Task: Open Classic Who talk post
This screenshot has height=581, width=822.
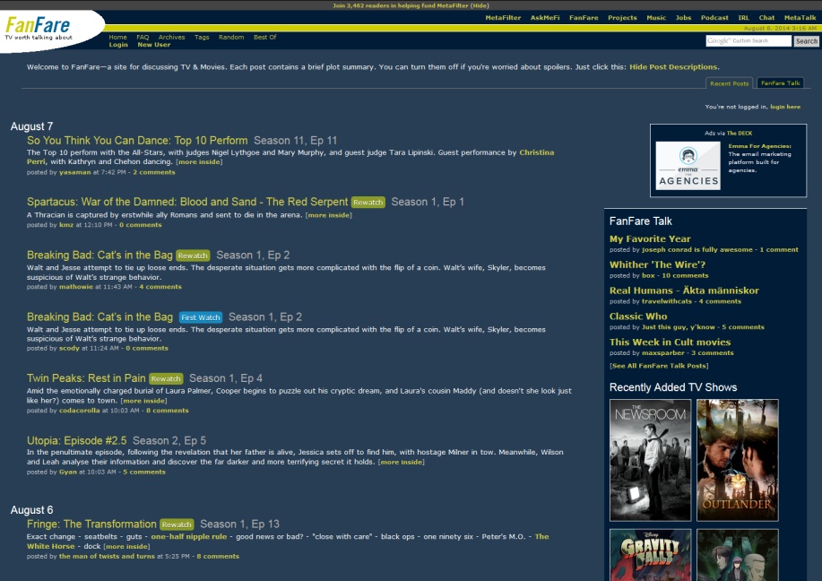Action: coord(638,317)
